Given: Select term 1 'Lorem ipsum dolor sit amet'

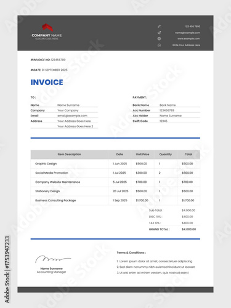Looking at the screenshot, I should [155, 261].
